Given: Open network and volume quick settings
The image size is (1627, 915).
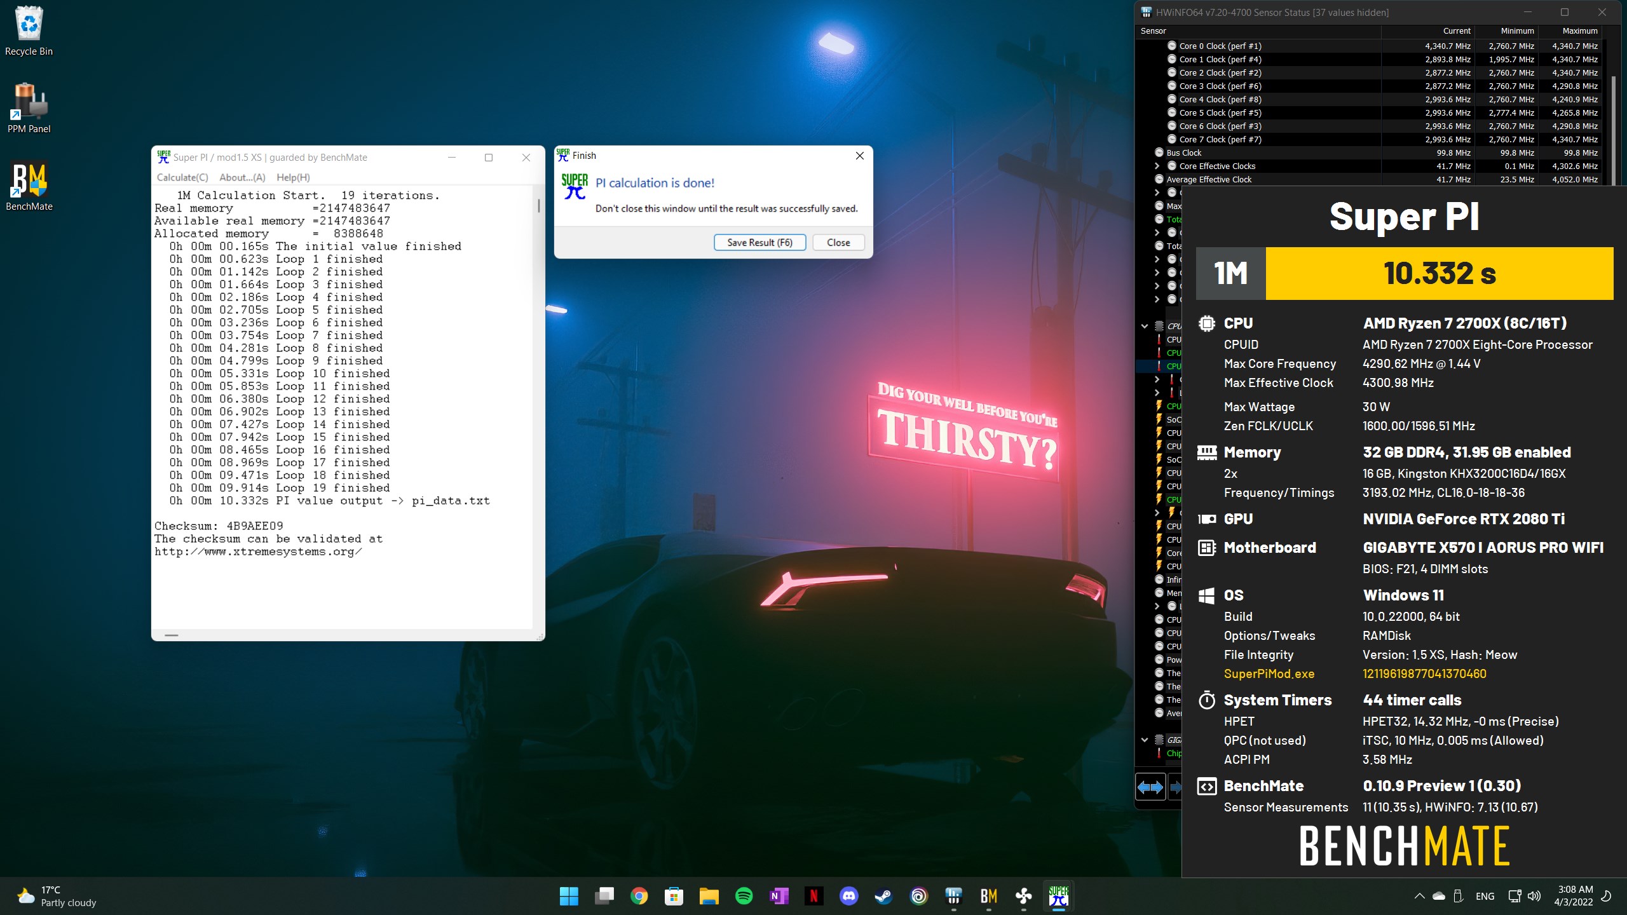Looking at the screenshot, I should [x=1525, y=896].
